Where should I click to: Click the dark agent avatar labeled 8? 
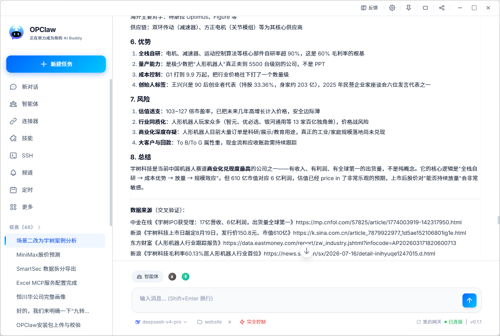coord(172,277)
